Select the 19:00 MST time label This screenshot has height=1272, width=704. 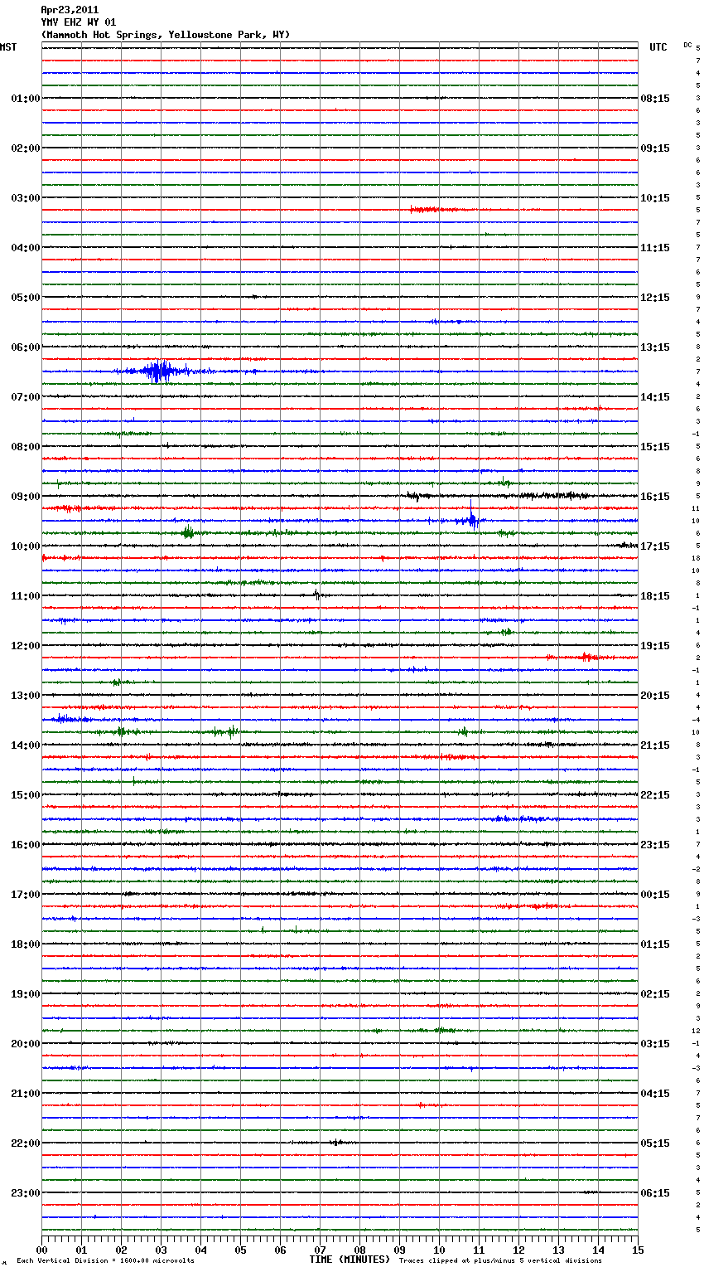coord(26,994)
